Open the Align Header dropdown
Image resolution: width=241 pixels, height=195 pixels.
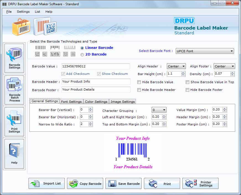(x=176, y=66)
